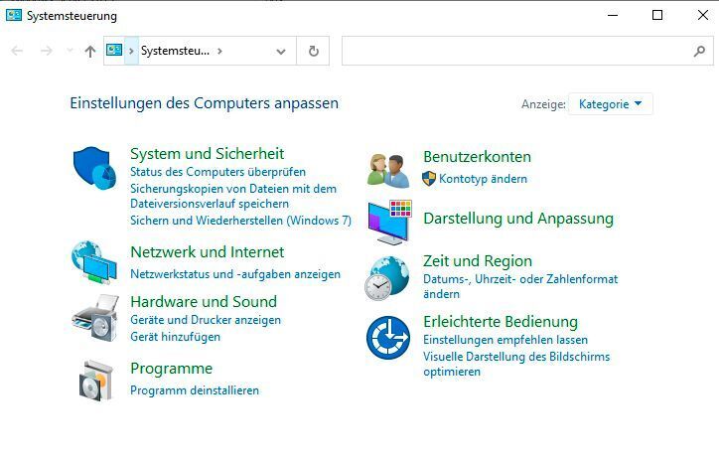Expand the chevron before Systemsteu... breadcrumb

click(131, 51)
